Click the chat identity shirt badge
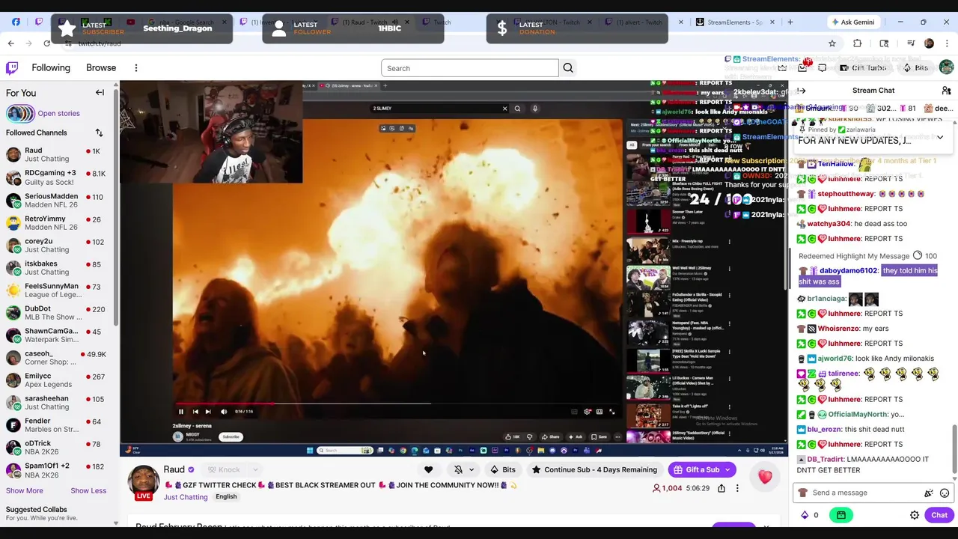The width and height of the screenshot is (958, 539). point(803,493)
